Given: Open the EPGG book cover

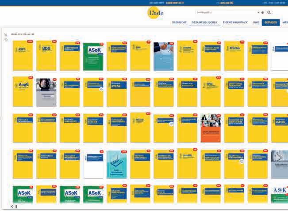Looking at the screenshot, I should point(211,92).
